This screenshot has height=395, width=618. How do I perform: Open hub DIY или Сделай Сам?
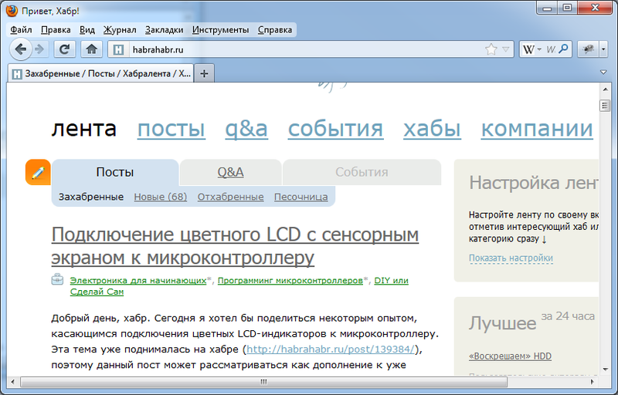pos(239,286)
